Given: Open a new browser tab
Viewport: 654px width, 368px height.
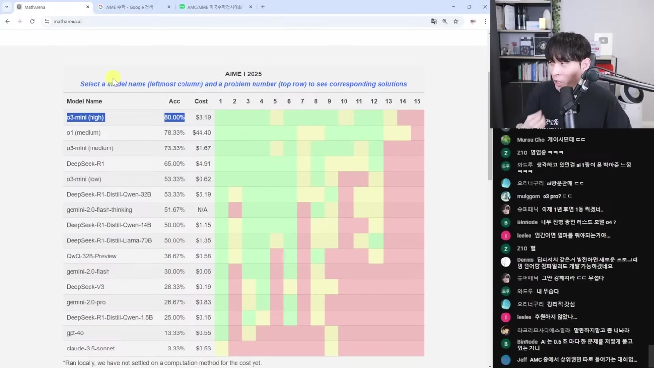Looking at the screenshot, I should [x=263, y=7].
